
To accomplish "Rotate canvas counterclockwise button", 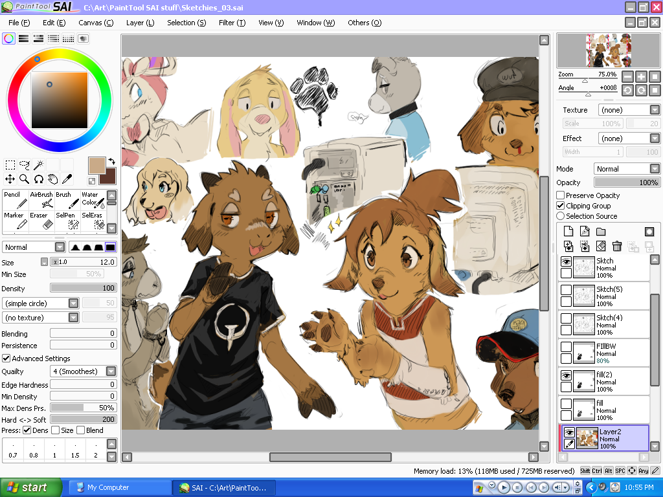I will pos(628,90).
